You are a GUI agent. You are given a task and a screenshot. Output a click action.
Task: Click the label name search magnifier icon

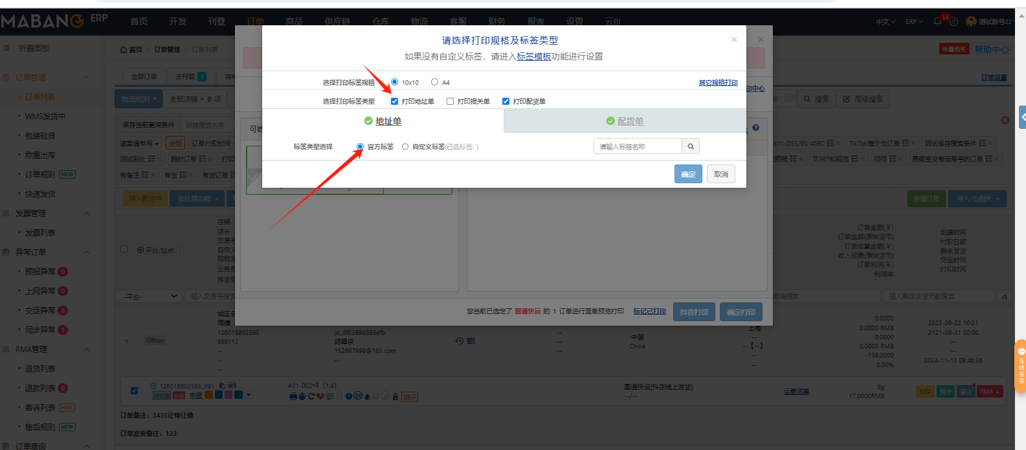tap(691, 146)
